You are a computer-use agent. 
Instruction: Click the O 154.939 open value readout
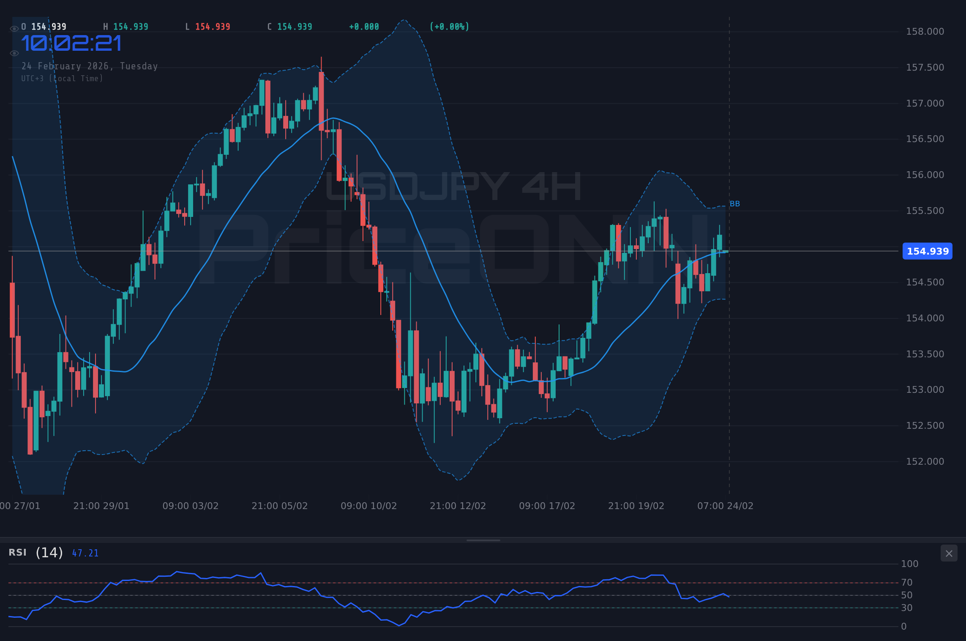pyautogui.click(x=44, y=26)
